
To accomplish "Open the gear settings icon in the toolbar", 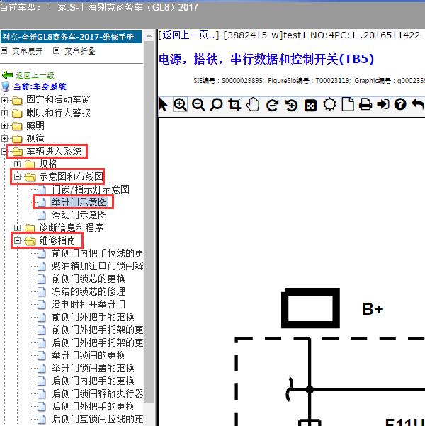I will pos(329,105).
